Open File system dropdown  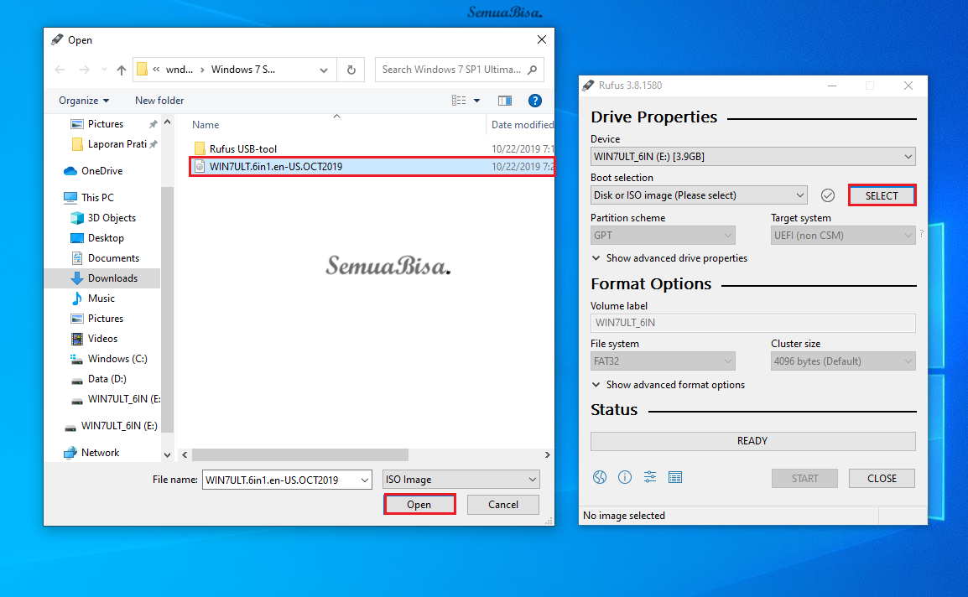(x=663, y=361)
